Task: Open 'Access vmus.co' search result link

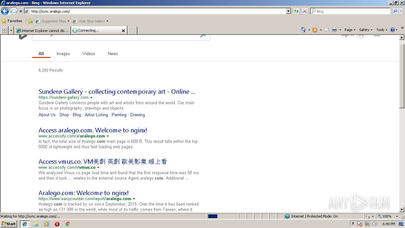Action: pyautogui.click(x=103, y=161)
